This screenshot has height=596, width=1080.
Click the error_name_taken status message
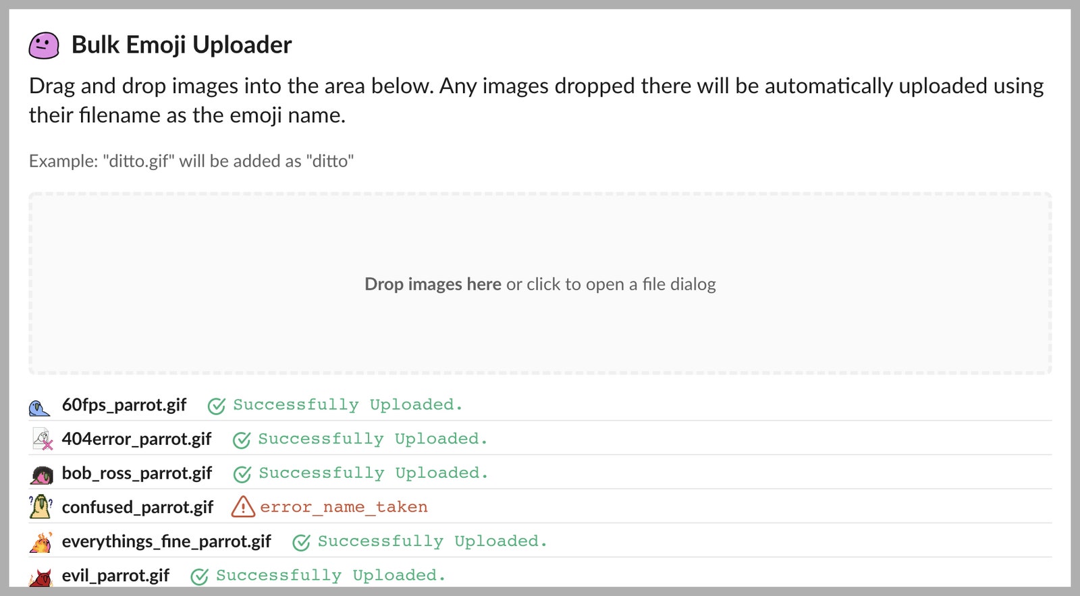click(x=344, y=507)
